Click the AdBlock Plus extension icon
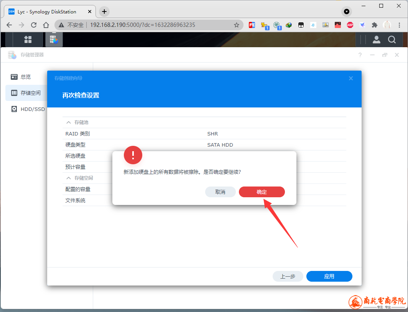This screenshot has height=312, width=408. pyautogui.click(x=350, y=25)
